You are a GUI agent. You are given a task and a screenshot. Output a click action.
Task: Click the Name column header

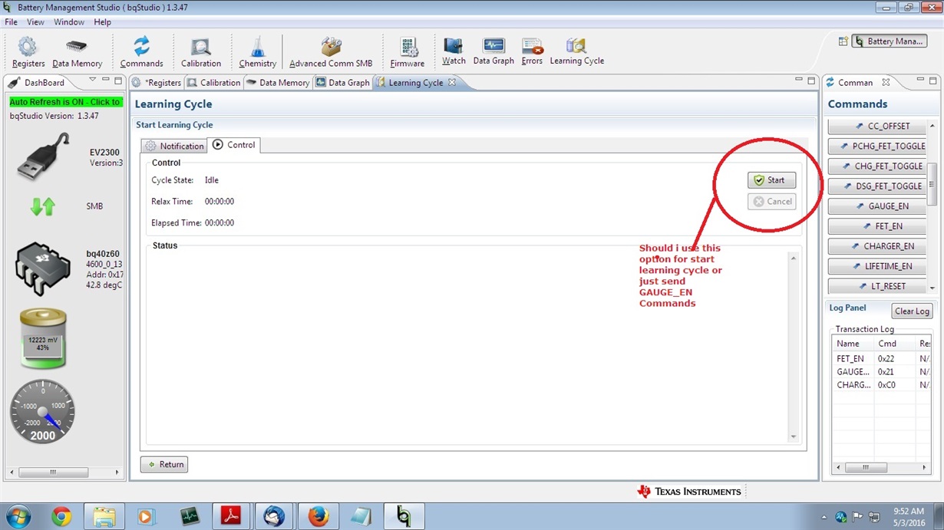tap(854, 344)
